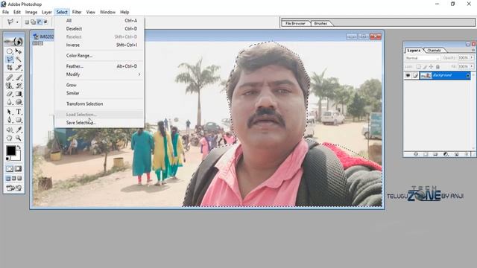The height and width of the screenshot is (268, 477).
Task: Switch to Full Screen with Menu Bar
Action: pos(14,179)
